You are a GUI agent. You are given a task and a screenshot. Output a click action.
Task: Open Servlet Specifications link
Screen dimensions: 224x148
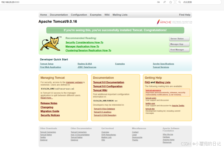tap(164, 64)
